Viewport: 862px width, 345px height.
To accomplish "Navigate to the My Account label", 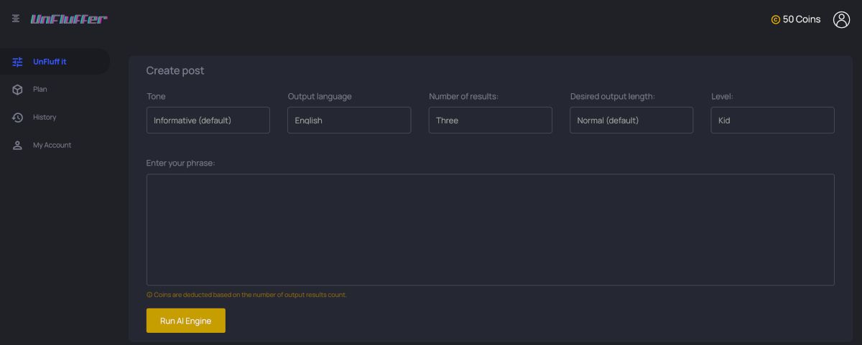I will (52, 146).
